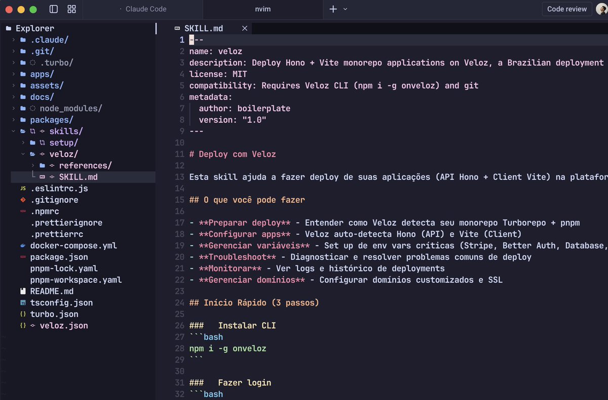
Task: Click the Explorer folder icon
Action: (x=8, y=28)
